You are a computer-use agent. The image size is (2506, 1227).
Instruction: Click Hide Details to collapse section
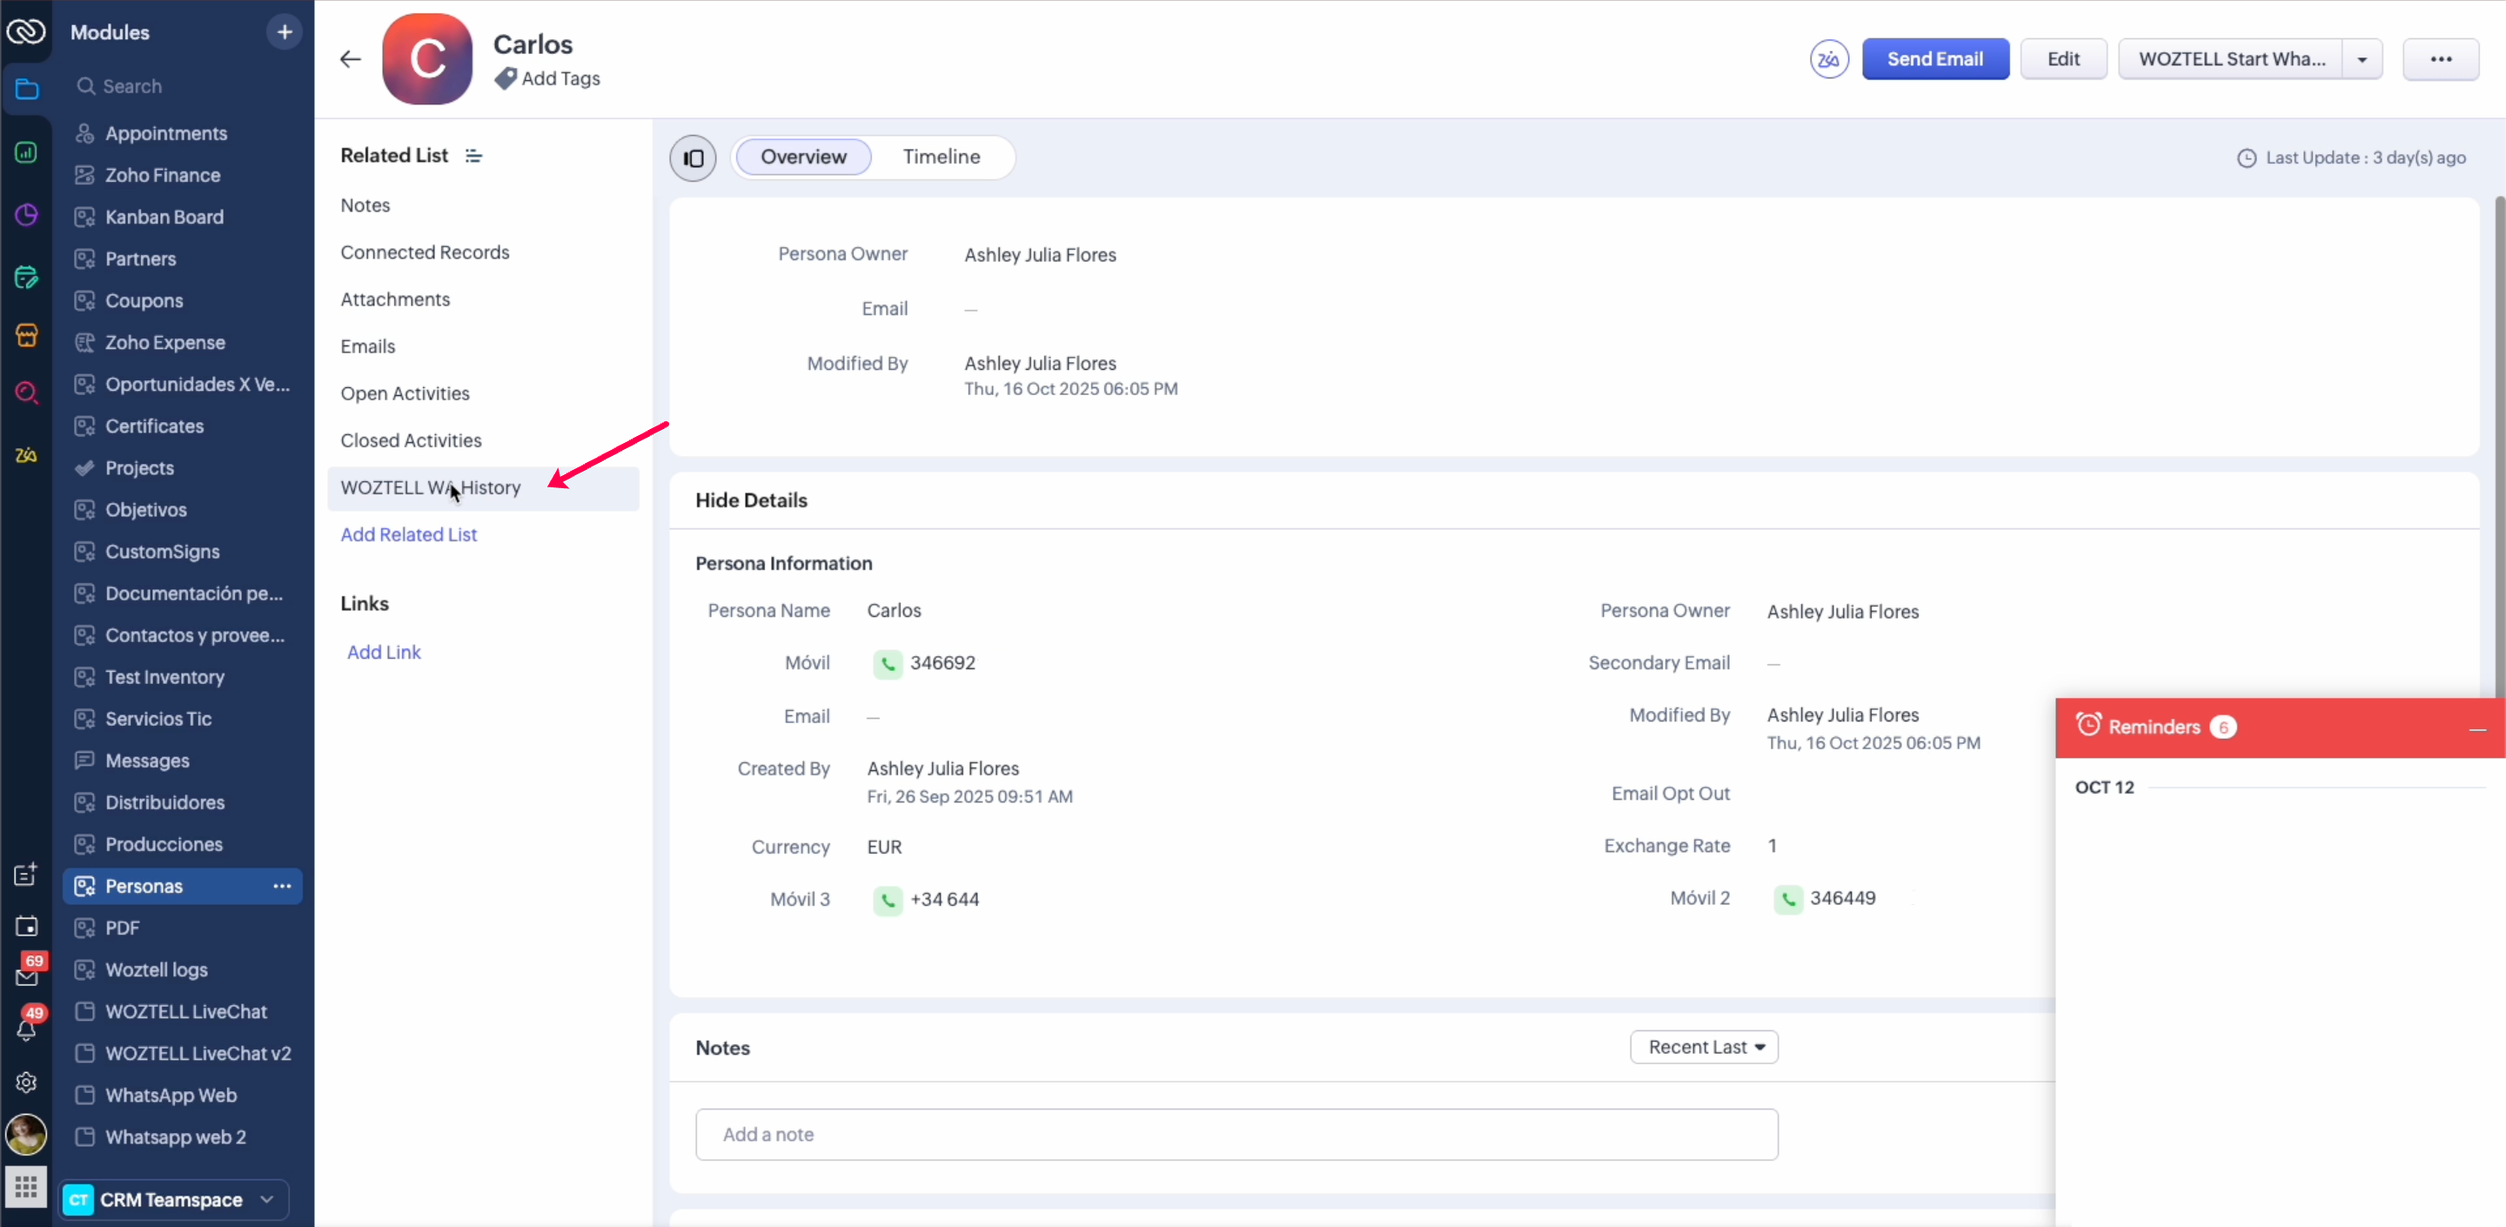751,500
